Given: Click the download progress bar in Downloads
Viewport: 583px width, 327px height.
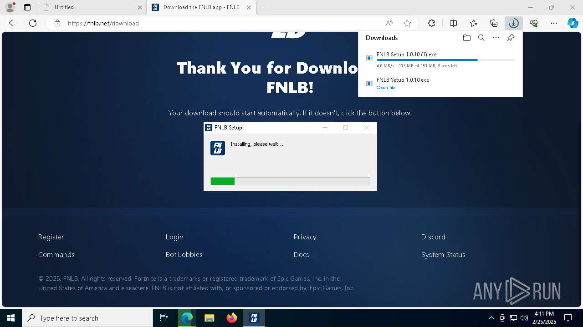Looking at the screenshot, I should pyautogui.click(x=446, y=60).
